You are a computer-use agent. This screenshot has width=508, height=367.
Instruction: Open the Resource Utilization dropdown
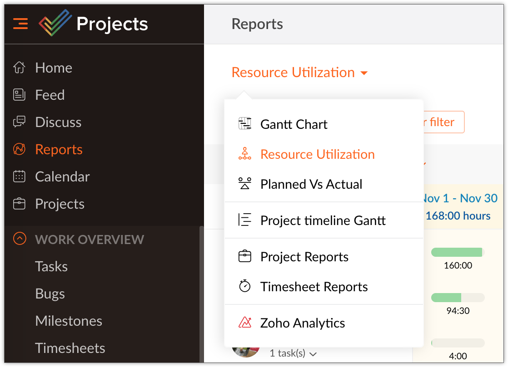click(x=299, y=73)
